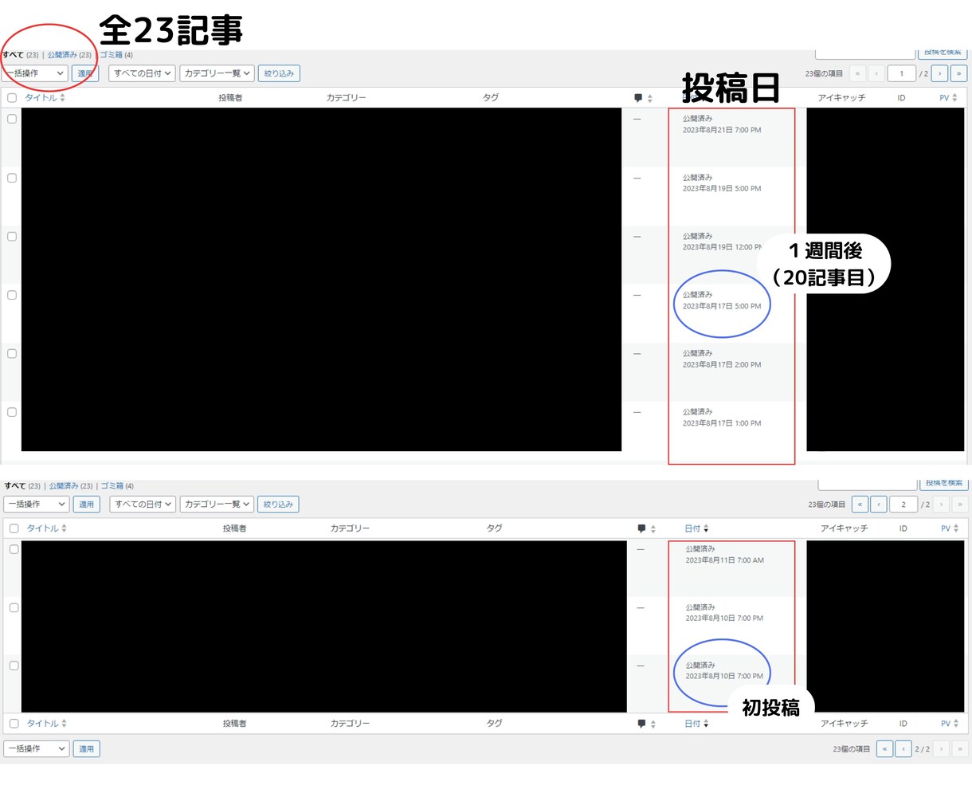Click the bottom 適用 button below the list
The width and height of the screenshot is (972, 809).
click(x=86, y=748)
